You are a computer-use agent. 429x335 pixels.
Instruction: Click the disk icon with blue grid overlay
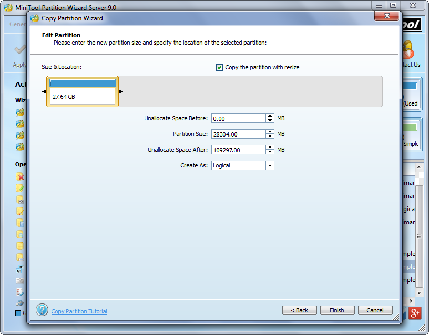coord(19,223)
